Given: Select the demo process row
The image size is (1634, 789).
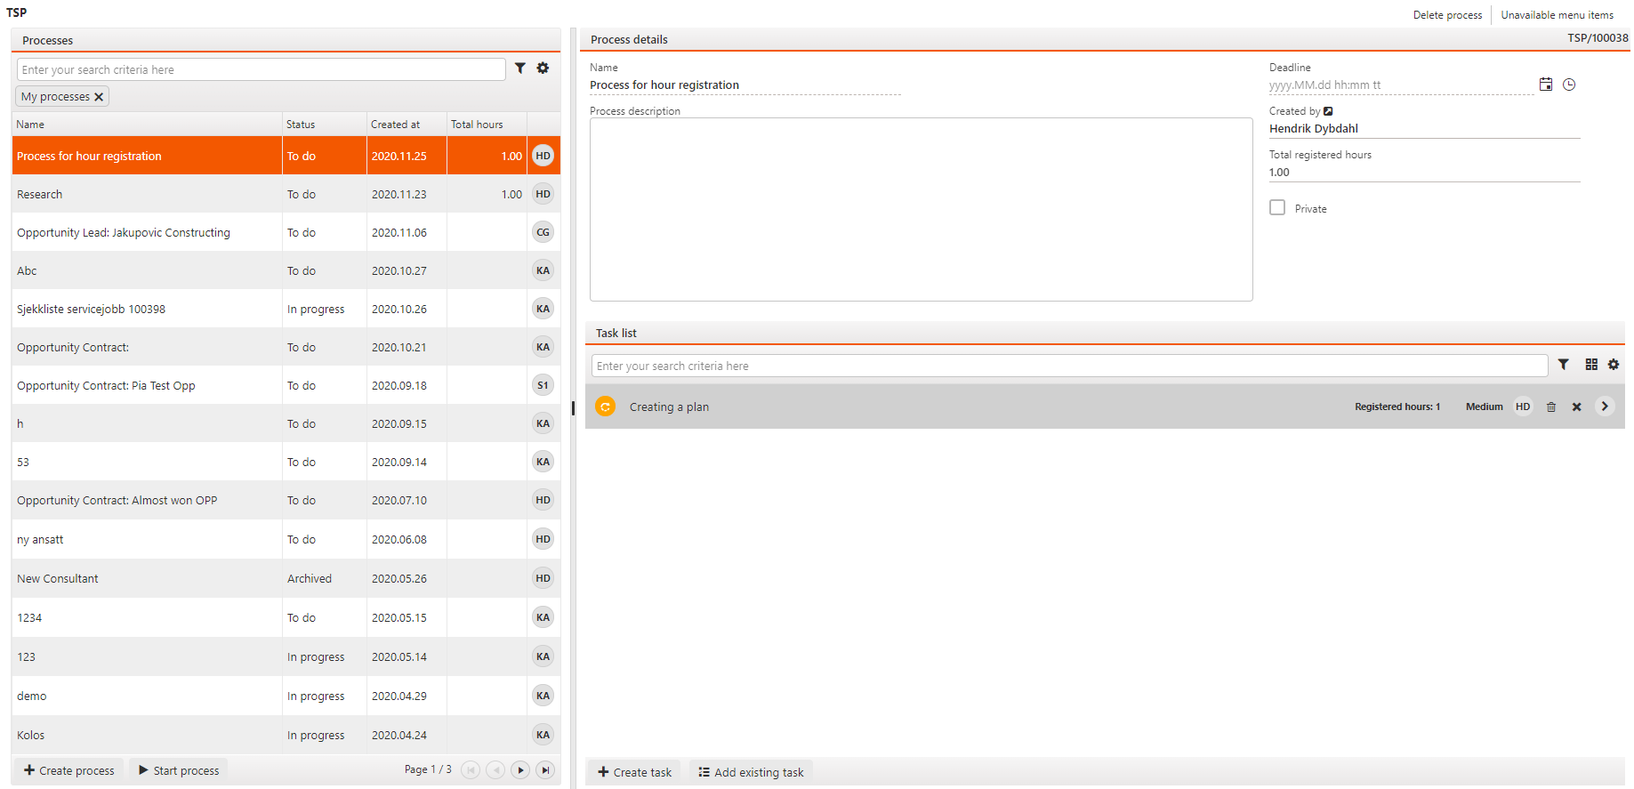Looking at the screenshot, I should pos(286,696).
